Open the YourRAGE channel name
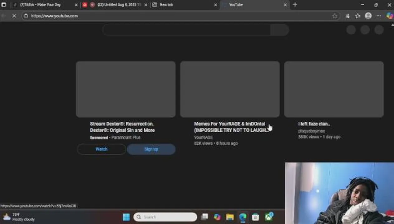The height and width of the screenshot is (224, 394). pos(203,138)
